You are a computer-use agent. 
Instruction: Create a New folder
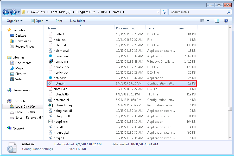point(78,21)
